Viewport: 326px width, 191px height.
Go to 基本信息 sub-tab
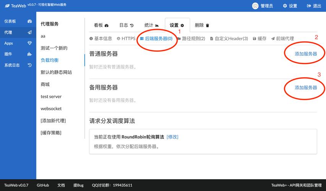(x=101, y=39)
